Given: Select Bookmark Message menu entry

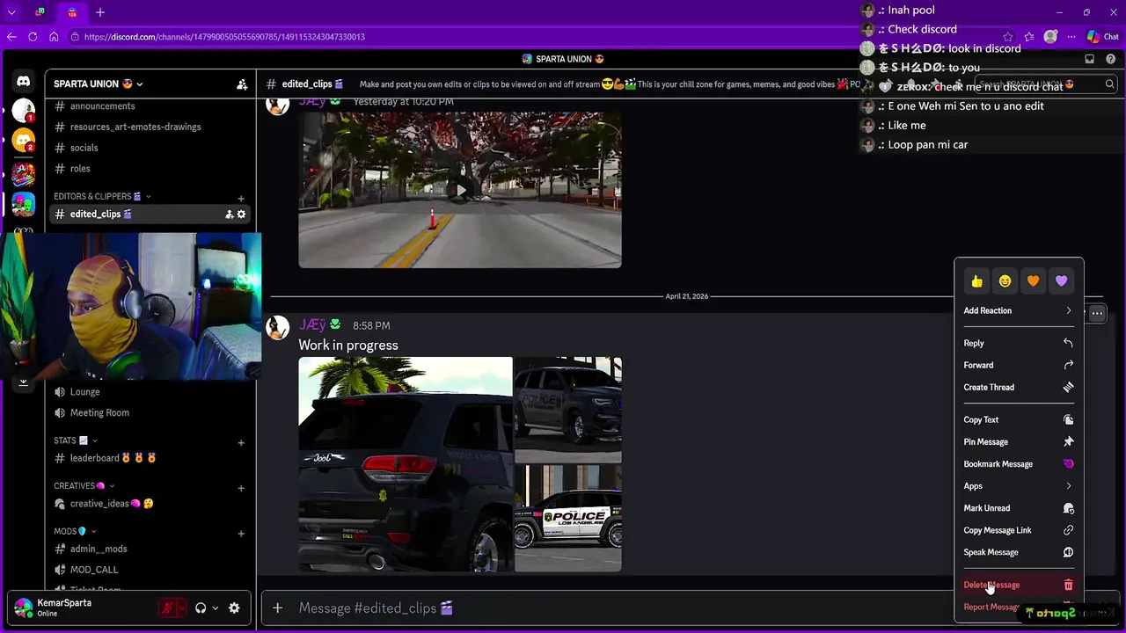Looking at the screenshot, I should (x=1019, y=464).
